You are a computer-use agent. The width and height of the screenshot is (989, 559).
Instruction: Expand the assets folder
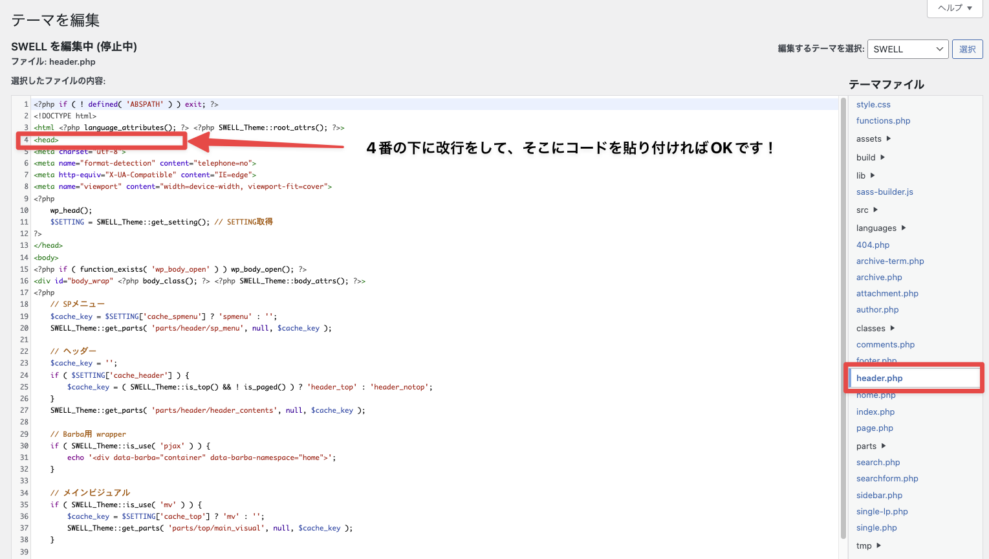pyautogui.click(x=873, y=138)
